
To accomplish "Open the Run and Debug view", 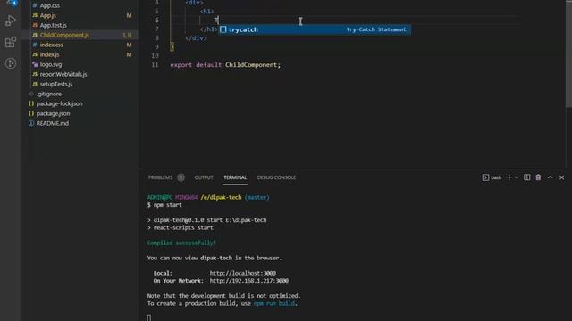I will [x=11, y=21].
